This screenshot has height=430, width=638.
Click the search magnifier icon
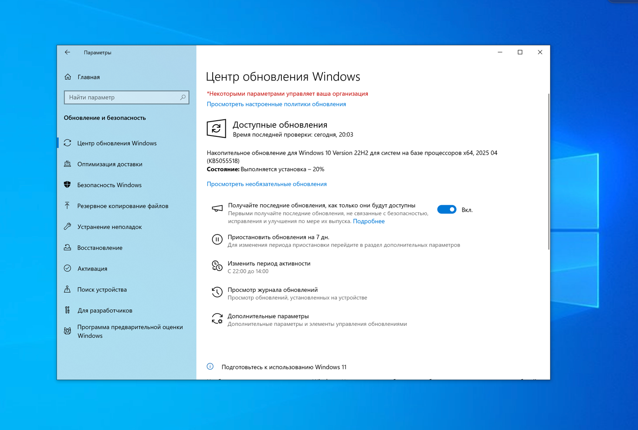pyautogui.click(x=183, y=97)
